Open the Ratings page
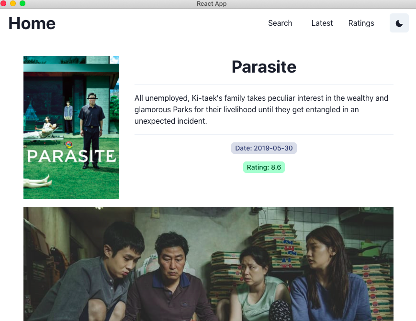Viewport: 416px width, 321px height. coord(361,23)
